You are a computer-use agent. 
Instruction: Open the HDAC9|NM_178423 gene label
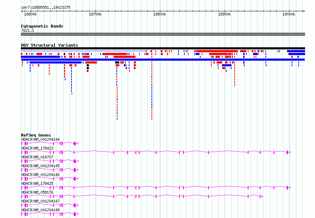pyautogui.click(x=38, y=149)
